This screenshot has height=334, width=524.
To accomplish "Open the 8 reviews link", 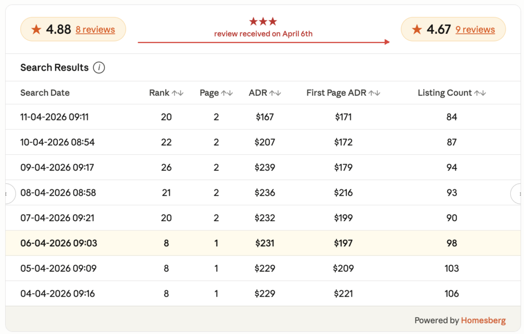I will coord(95,29).
